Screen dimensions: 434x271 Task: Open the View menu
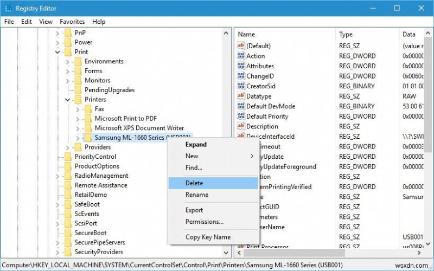pos(46,22)
